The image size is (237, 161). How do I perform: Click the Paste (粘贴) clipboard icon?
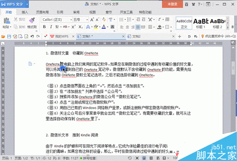click(x=7, y=21)
